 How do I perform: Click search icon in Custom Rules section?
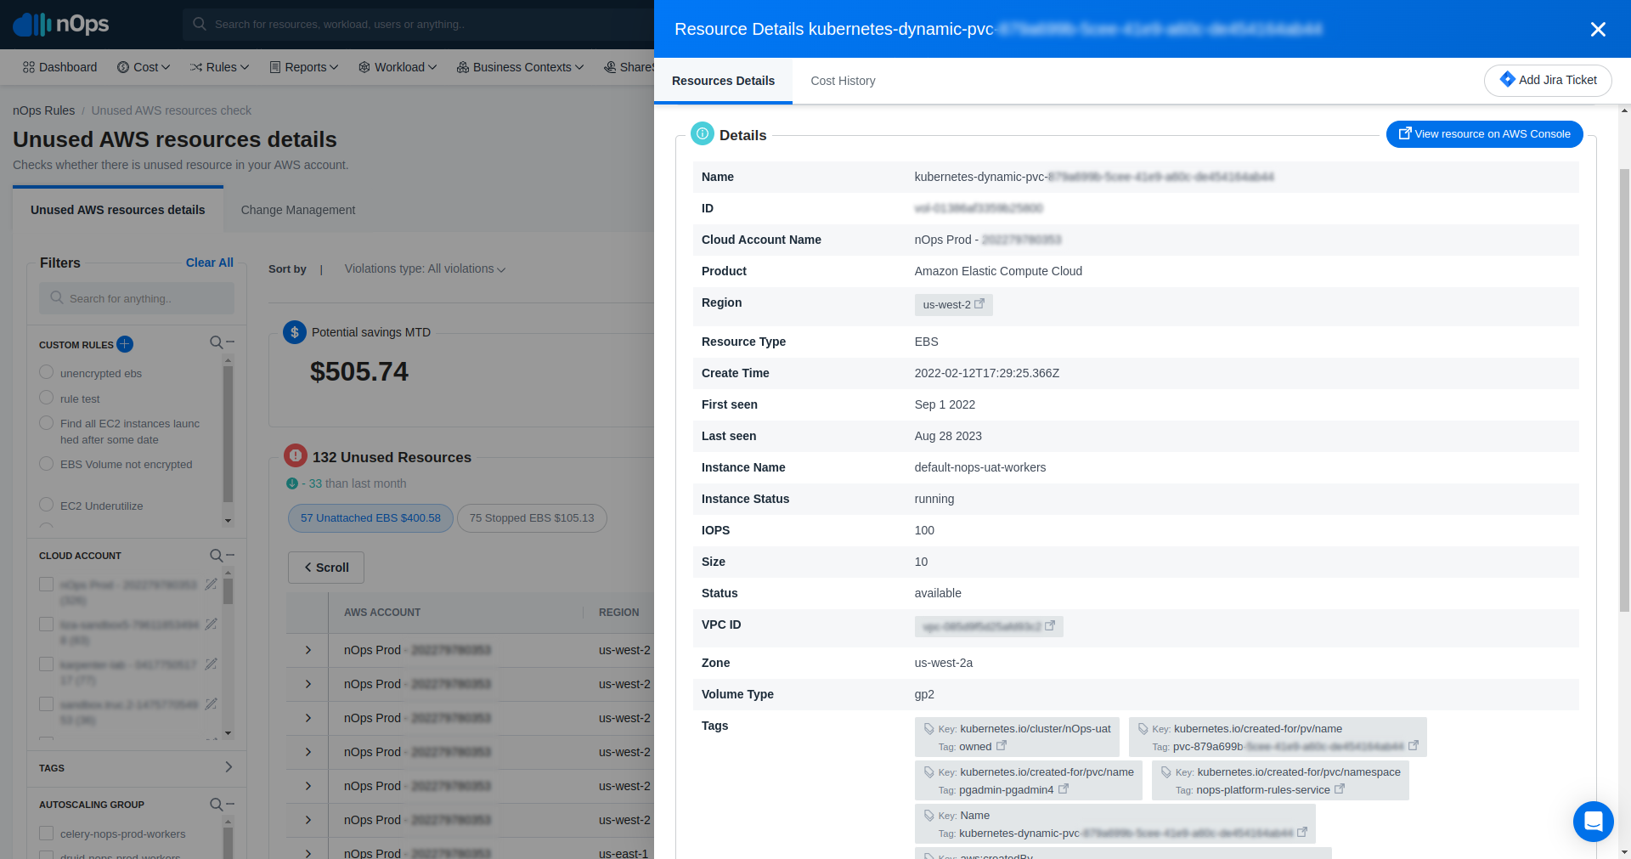click(216, 342)
